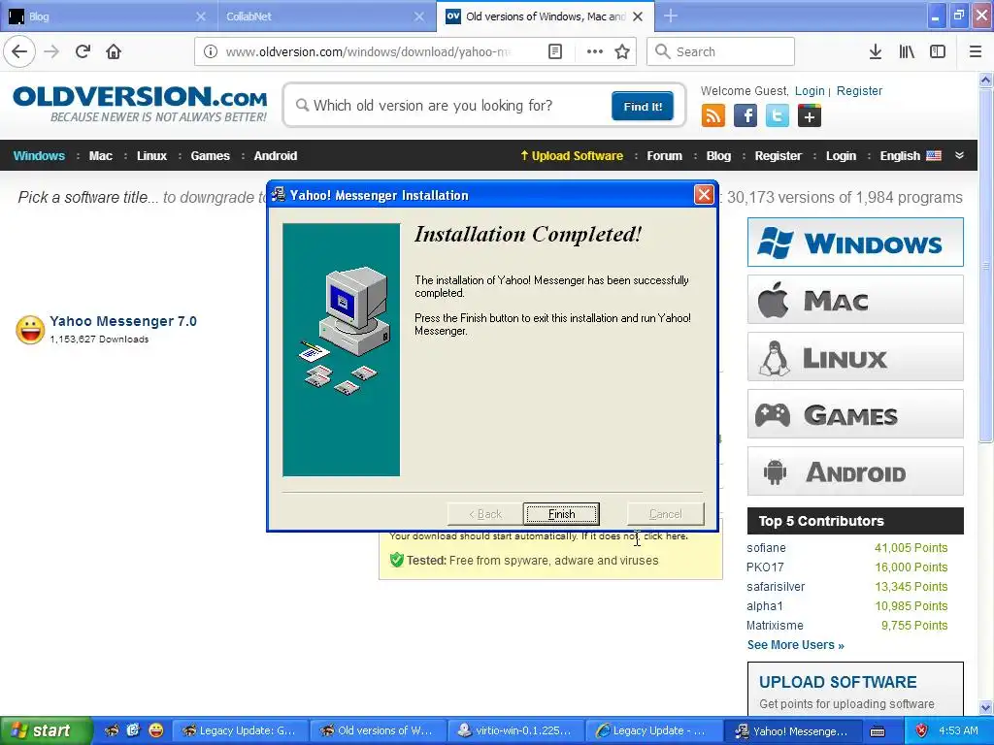Screen dimensions: 994x745
Task: Click the Find It! button
Action: [643, 106]
